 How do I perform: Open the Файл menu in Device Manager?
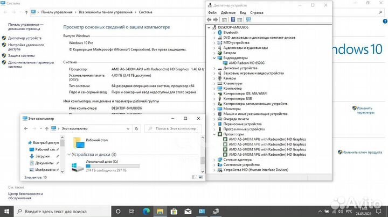pos(212,12)
